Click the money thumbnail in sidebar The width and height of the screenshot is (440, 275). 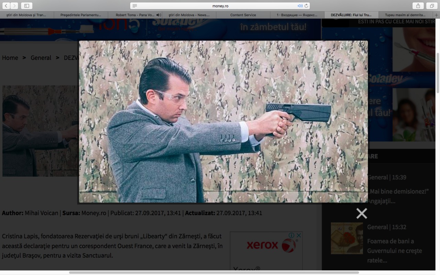[347, 238]
